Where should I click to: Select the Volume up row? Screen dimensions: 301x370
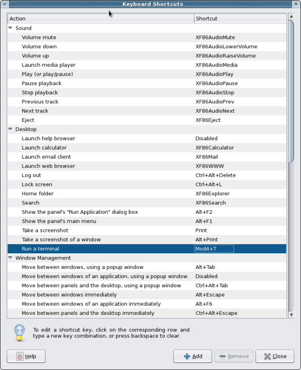[147, 55]
